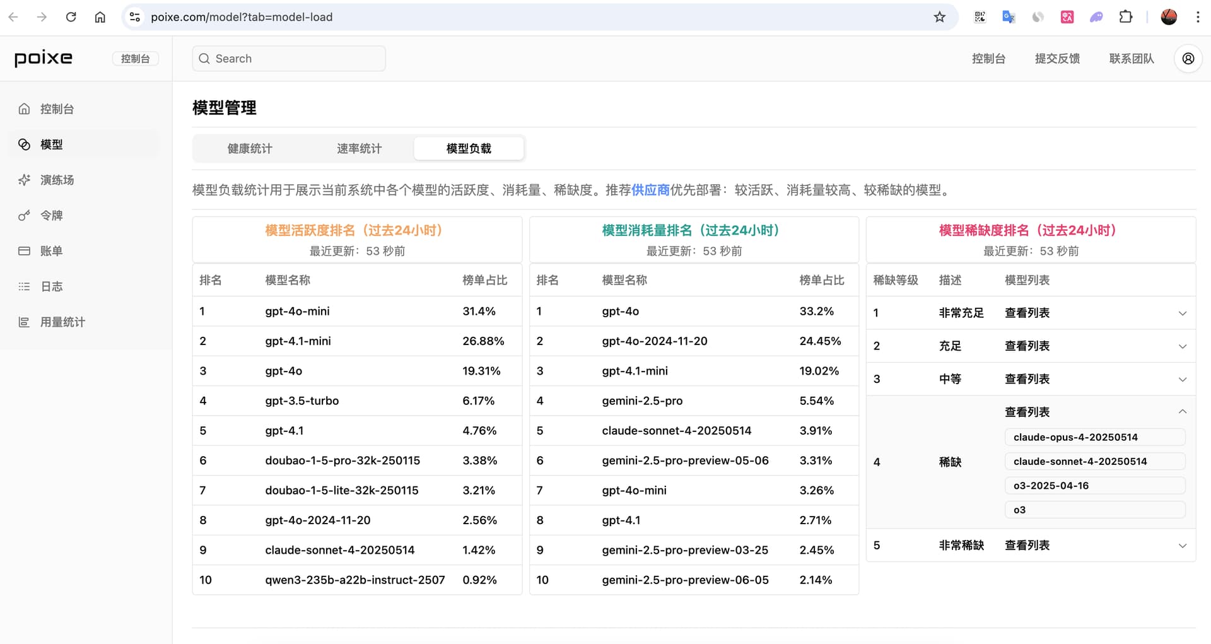
Task: Go to 控制台 home in sidebar
Action: 56,109
